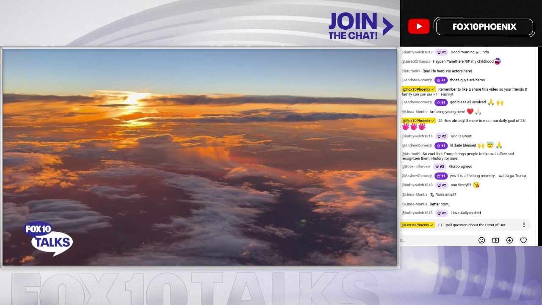Click @AndrewGomezjr on 'those guys are heros' message

417,80
